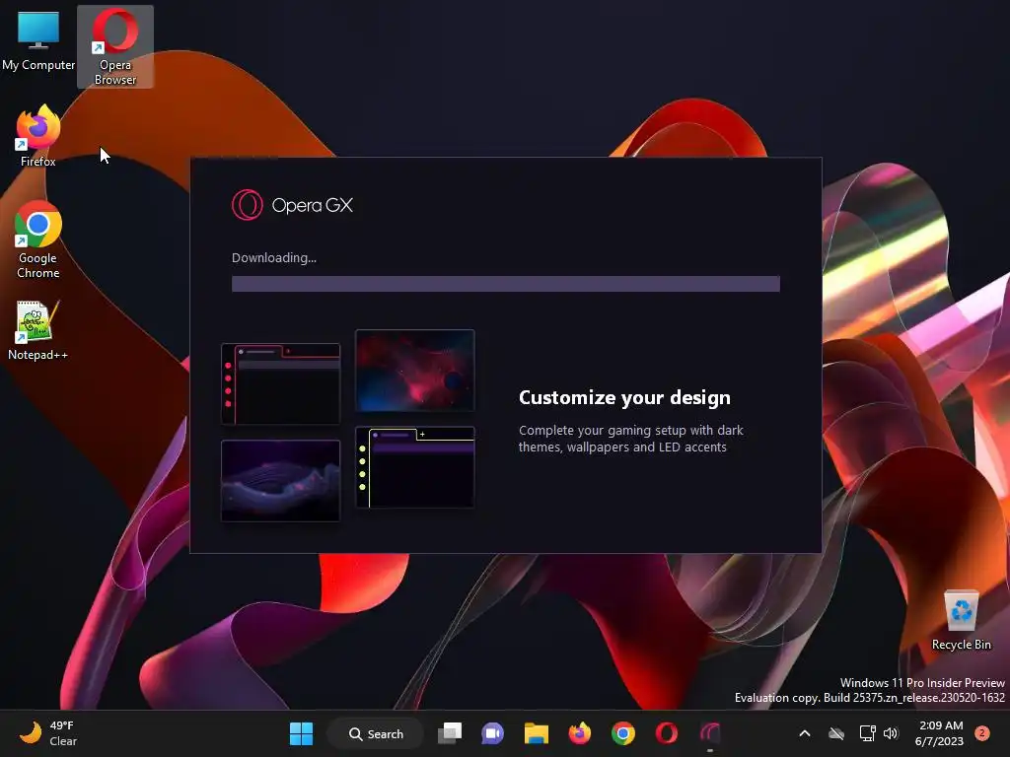Open the weather widget showing 49°F Clear
Viewport: 1010px width, 757px height.
48,733
